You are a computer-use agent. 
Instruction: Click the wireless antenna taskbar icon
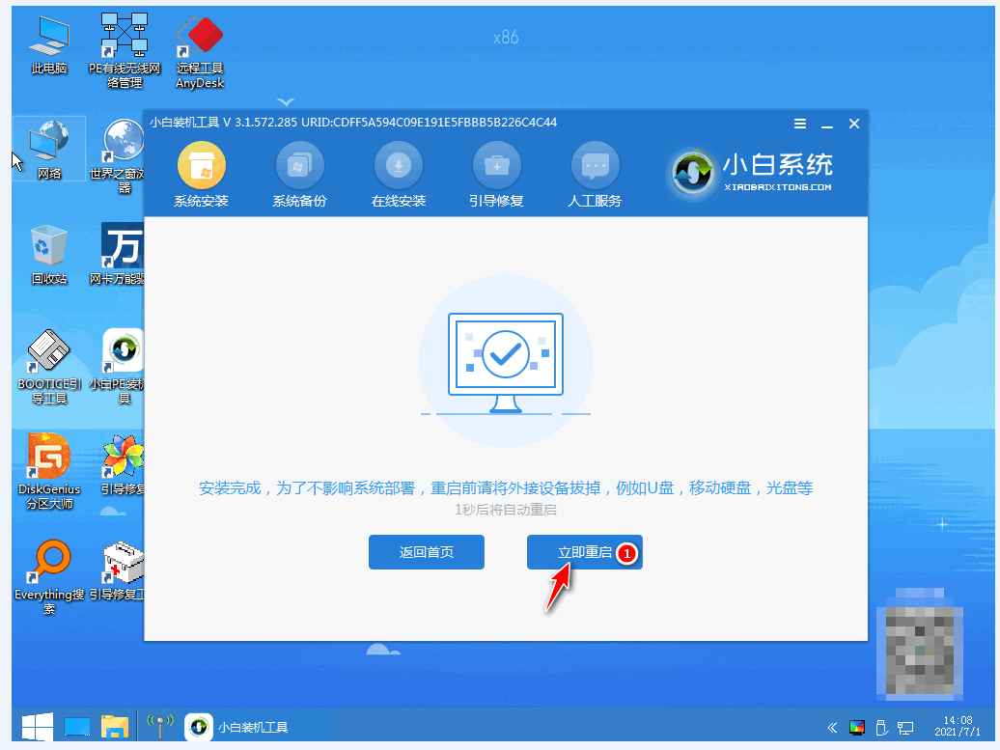[160, 726]
